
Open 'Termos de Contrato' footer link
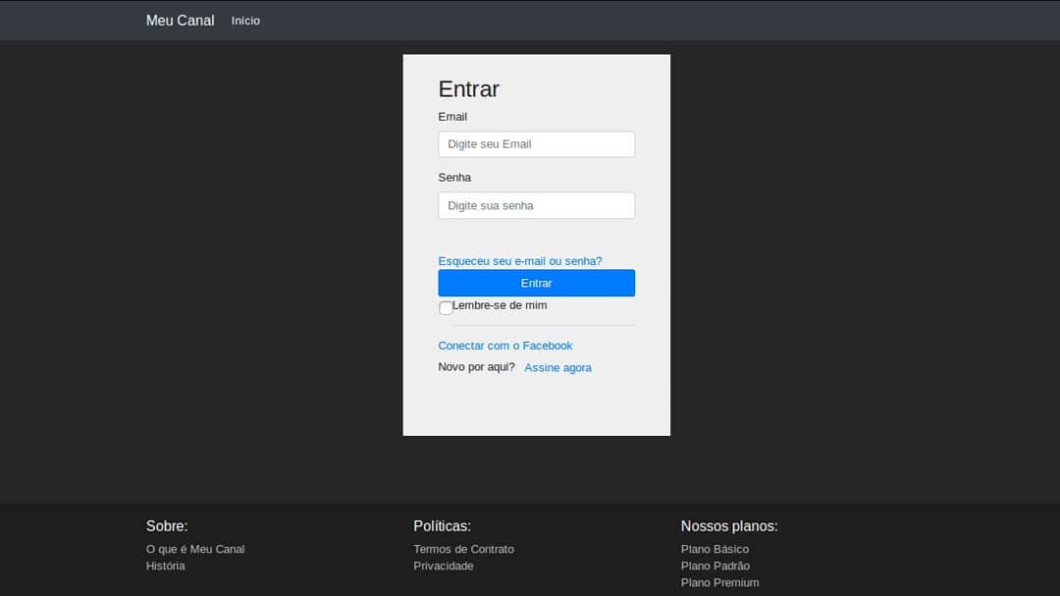(463, 549)
